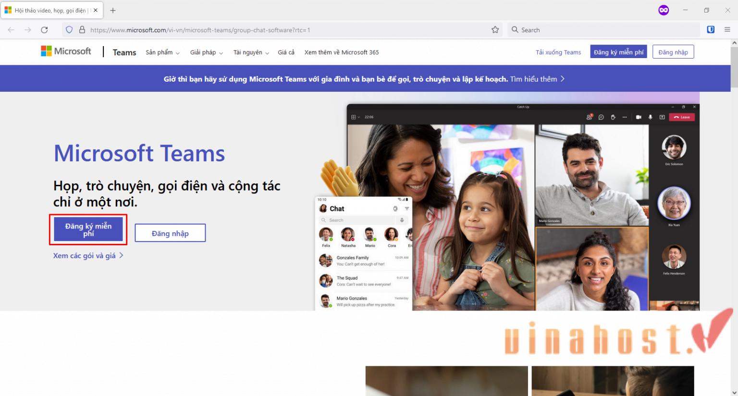738x396 pixels.
Task: Click the hero Đăng ký miễn phí button
Action: coord(88,229)
